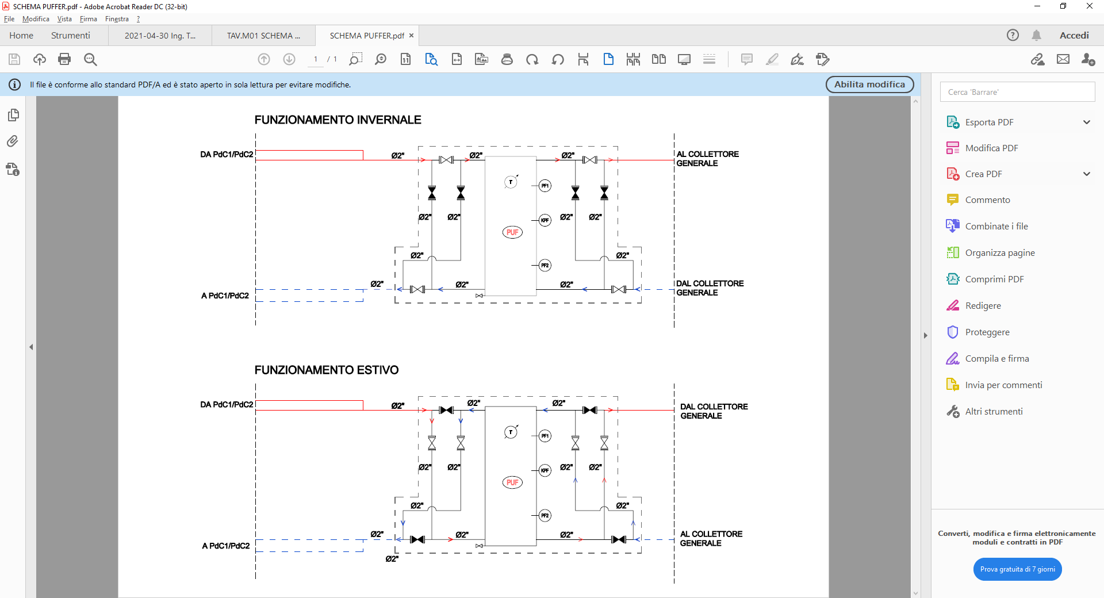Open the Finestra menu

tap(117, 19)
